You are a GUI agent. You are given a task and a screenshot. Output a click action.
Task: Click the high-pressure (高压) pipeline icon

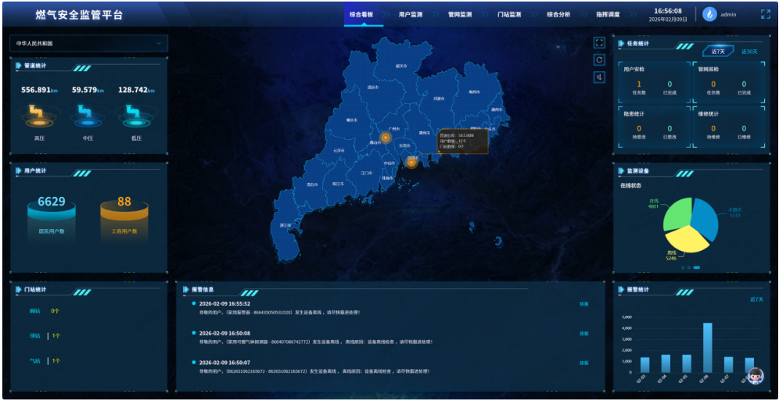39,117
